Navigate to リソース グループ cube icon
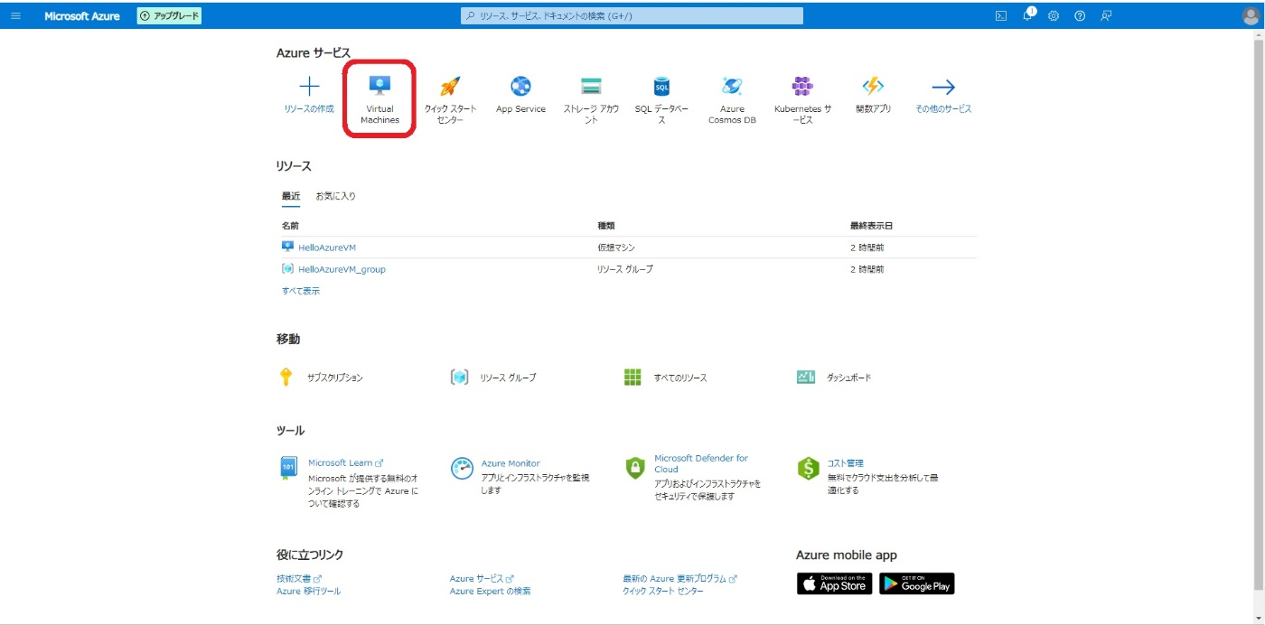The image size is (1265, 625). pyautogui.click(x=459, y=378)
